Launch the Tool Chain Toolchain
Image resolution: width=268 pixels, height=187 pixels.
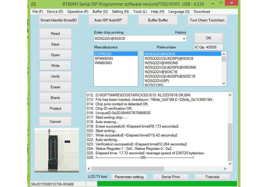coord(207,20)
